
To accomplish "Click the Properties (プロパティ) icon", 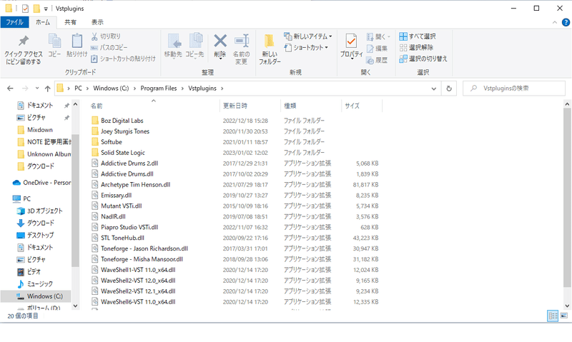I will [351, 41].
